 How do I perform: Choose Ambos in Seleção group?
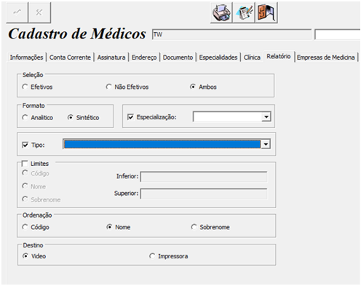point(203,87)
